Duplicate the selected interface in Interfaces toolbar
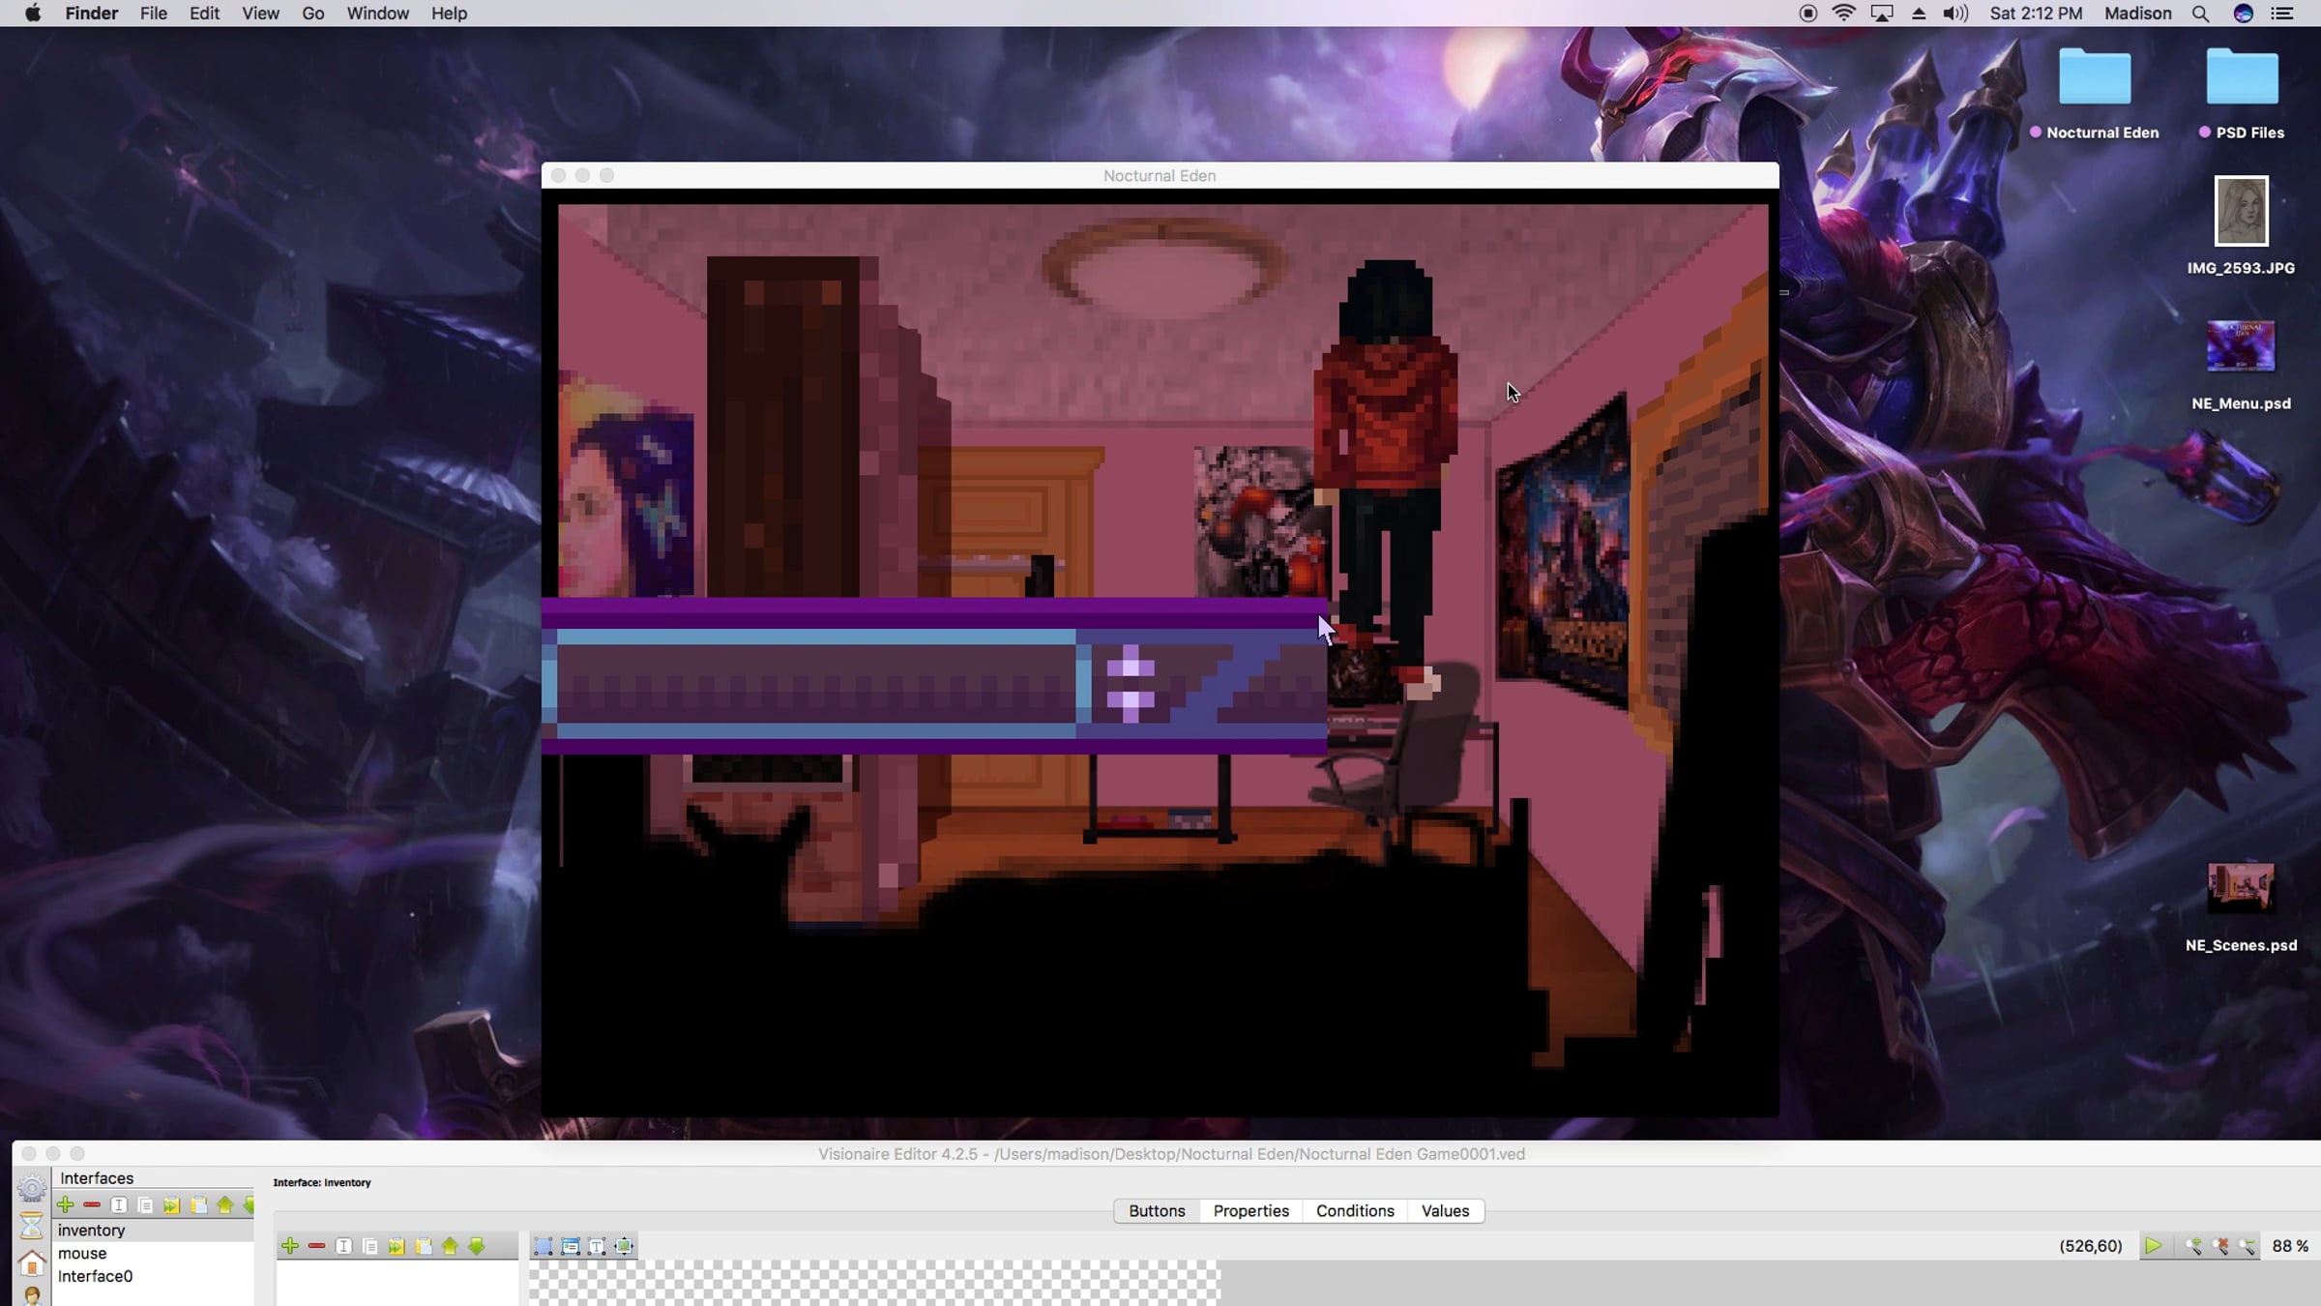The width and height of the screenshot is (2321, 1306). 145,1204
